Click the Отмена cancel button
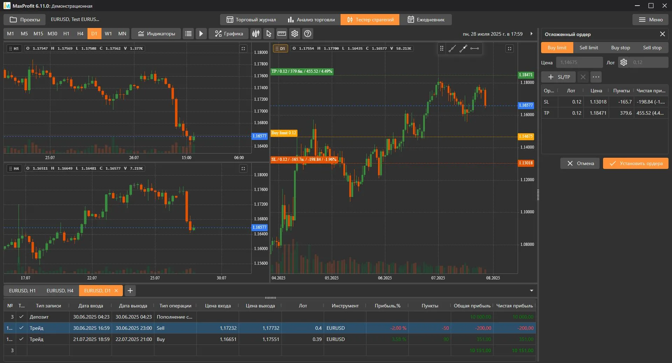Image resolution: width=672 pixels, height=363 pixels. pos(580,163)
